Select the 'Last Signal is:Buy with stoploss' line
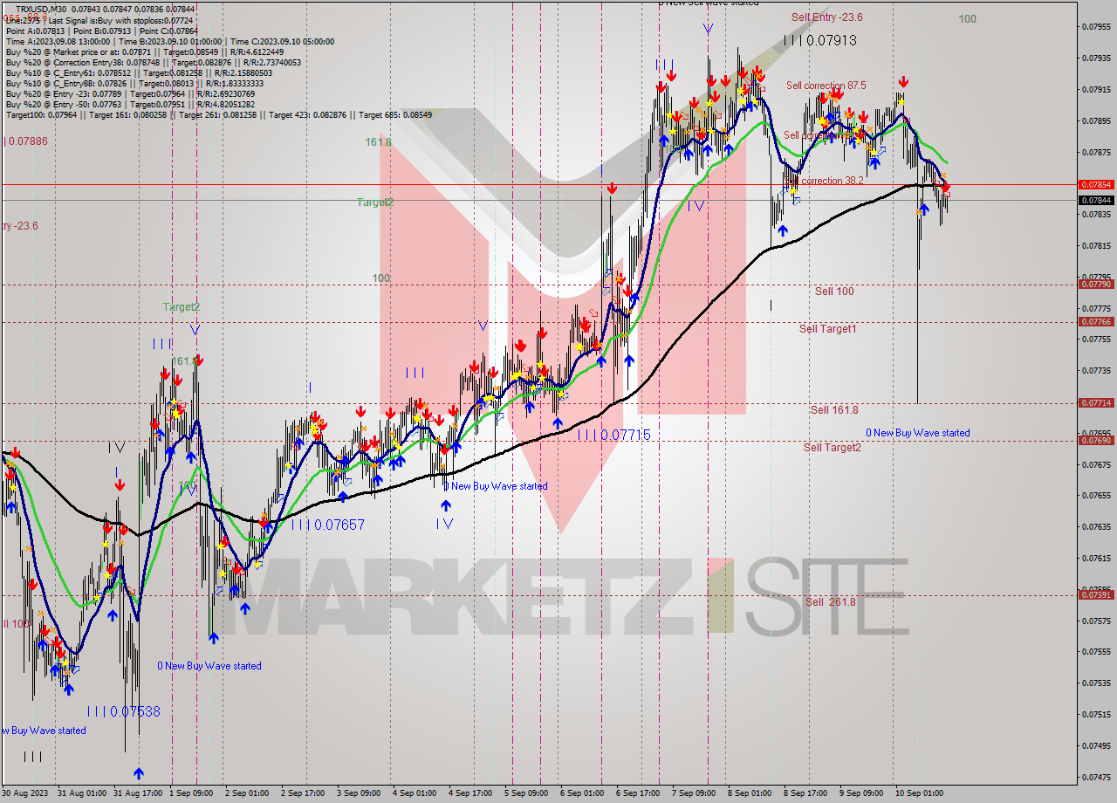This screenshot has height=803, width=1117. [x=121, y=20]
